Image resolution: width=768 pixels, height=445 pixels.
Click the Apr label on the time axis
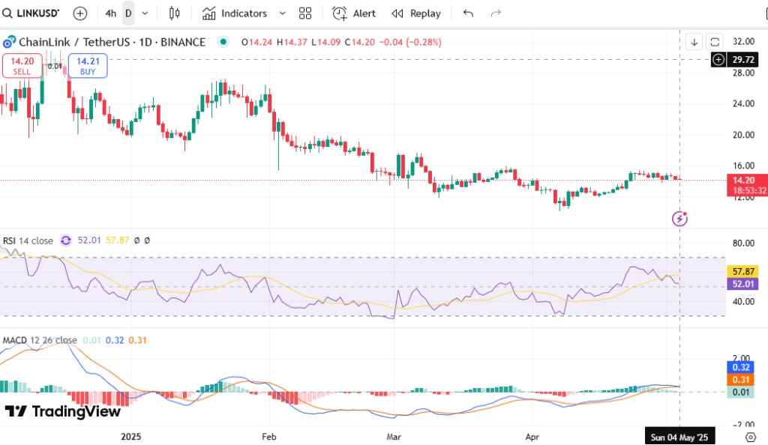click(532, 437)
